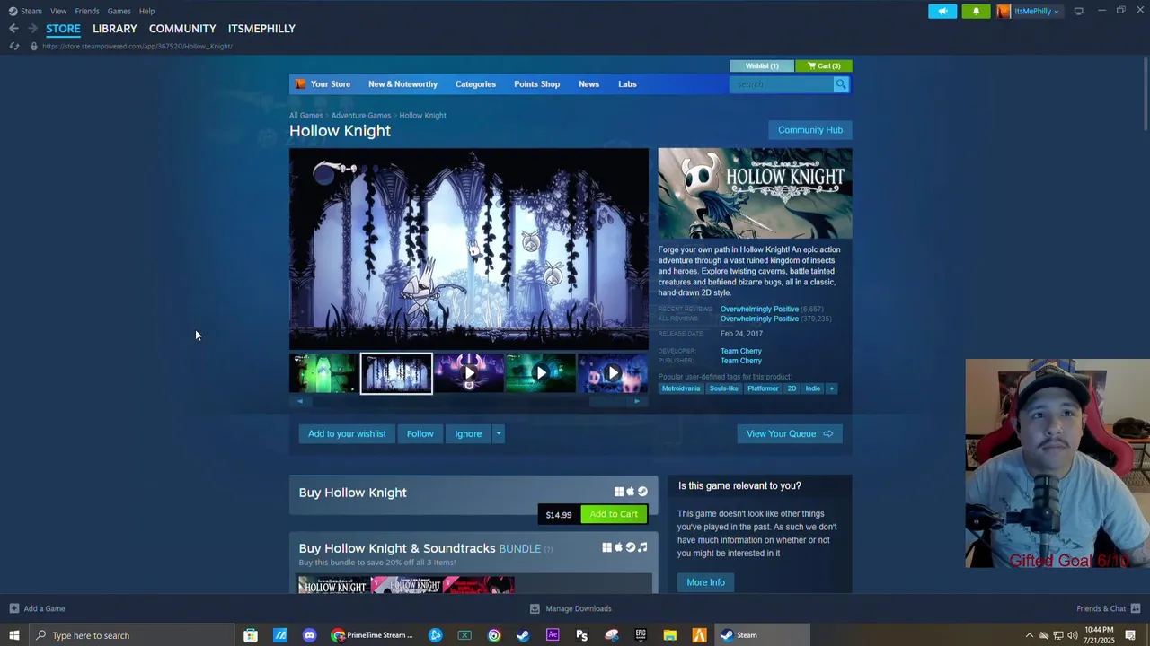Click the All Games breadcrumb
Viewport: 1150px width, 646px height.
305,115
